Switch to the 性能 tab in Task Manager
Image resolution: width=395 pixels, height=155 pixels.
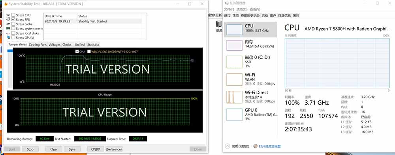coord(235,16)
